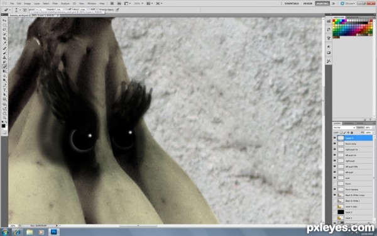The width and height of the screenshot is (377, 236).
Task: Open the CS Live menu button
Action: [347, 3]
